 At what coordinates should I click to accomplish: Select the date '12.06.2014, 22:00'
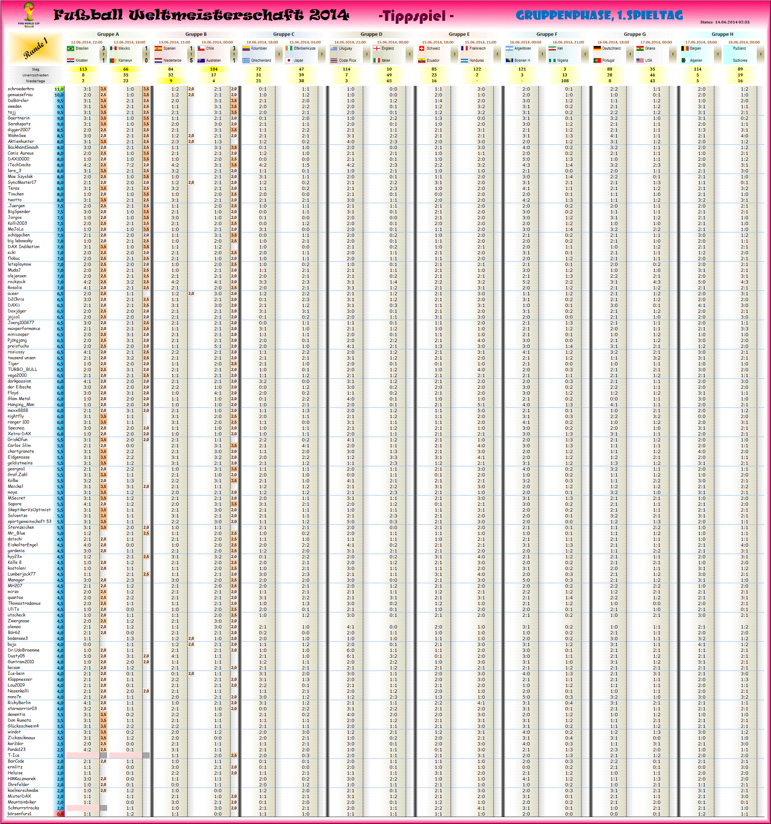tap(86, 42)
